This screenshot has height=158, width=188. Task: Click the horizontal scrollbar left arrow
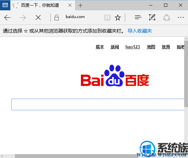tap(2, 156)
